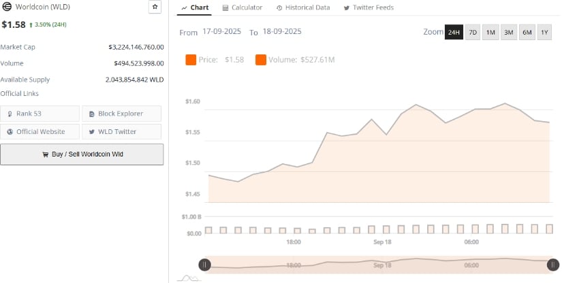Viewport: 562px width, 283px height.
Task: Click the Twitter icon in Twitter Feeds tab
Action: [x=347, y=8]
